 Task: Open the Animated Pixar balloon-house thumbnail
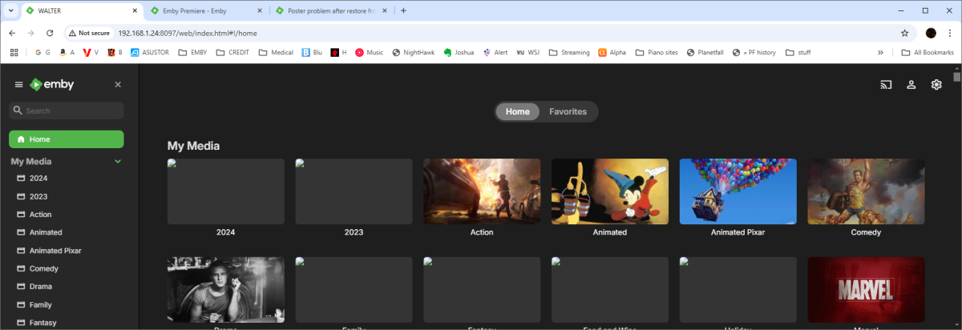click(x=738, y=191)
